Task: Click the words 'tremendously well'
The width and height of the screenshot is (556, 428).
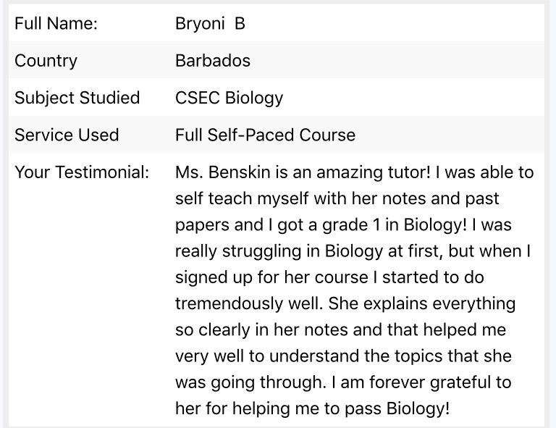Action: click(248, 303)
